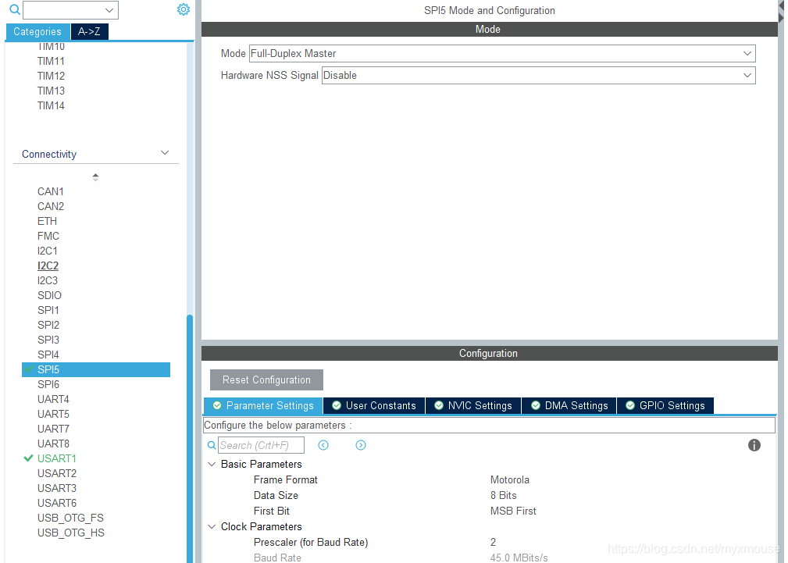Select TIM11 in the peripheral list

click(51, 61)
